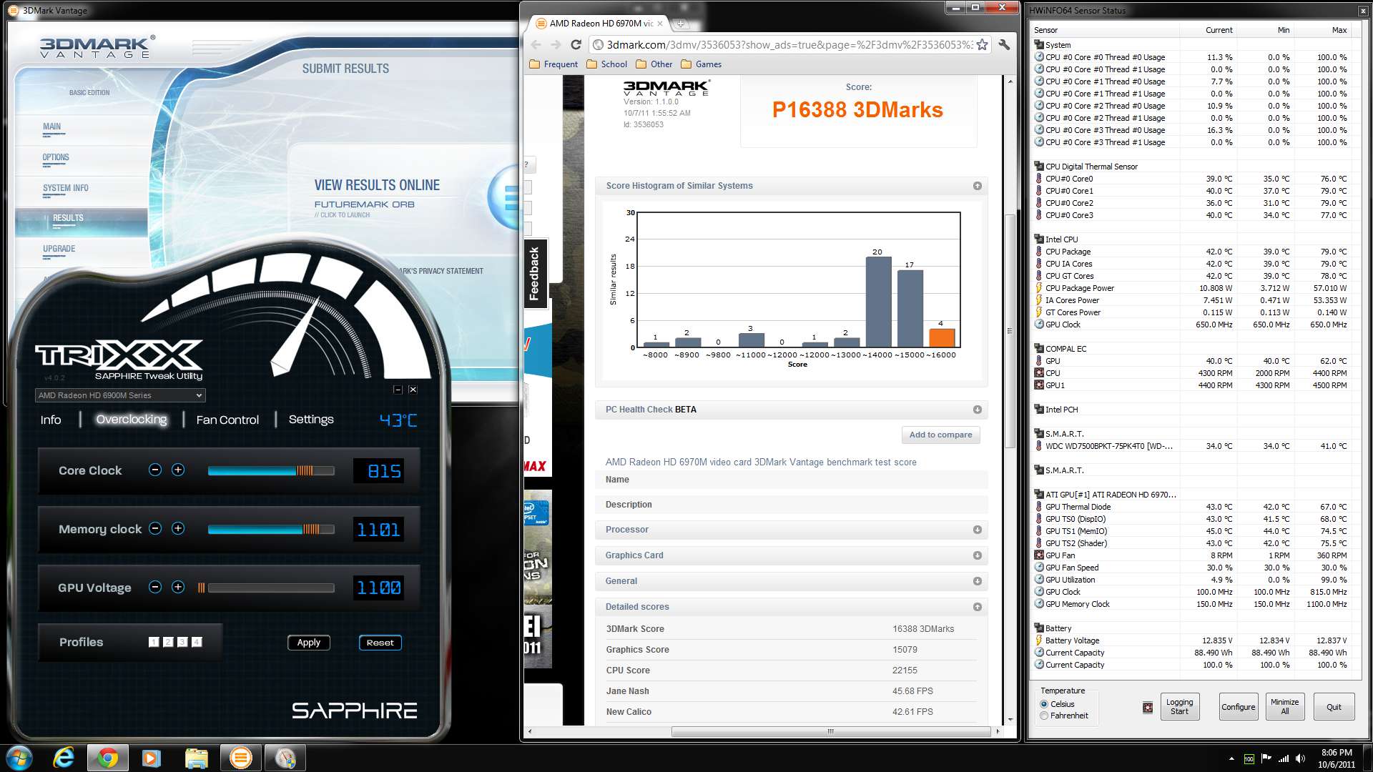Open a new Chrome tab
1373x772 pixels.
pos(681,24)
